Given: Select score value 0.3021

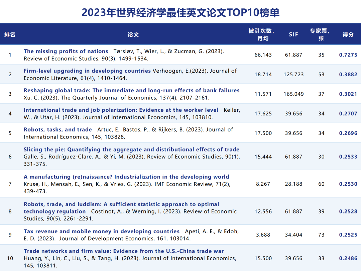Looking at the screenshot, I should tap(348, 94).
